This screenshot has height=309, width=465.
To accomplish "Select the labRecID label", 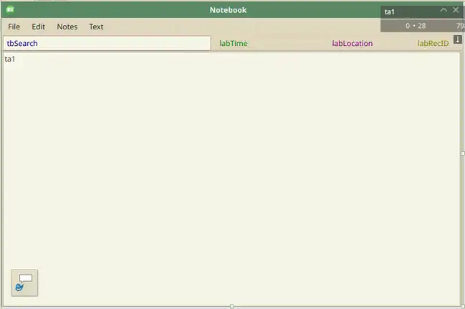I will pos(433,43).
